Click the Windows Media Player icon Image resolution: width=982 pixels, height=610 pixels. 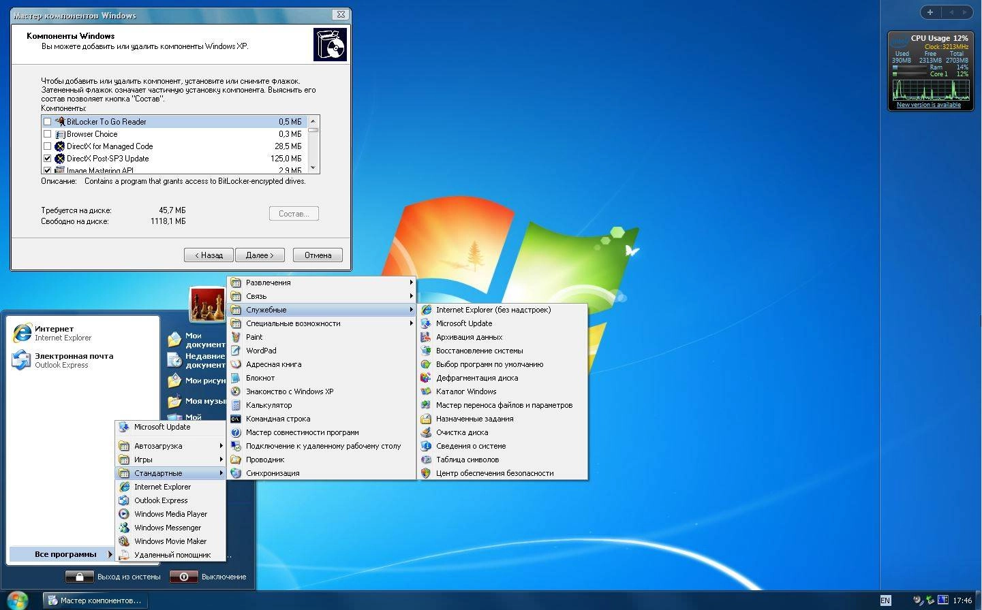(124, 514)
